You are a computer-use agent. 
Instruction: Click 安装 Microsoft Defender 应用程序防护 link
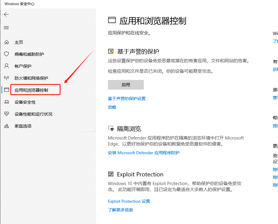click(x=143, y=153)
